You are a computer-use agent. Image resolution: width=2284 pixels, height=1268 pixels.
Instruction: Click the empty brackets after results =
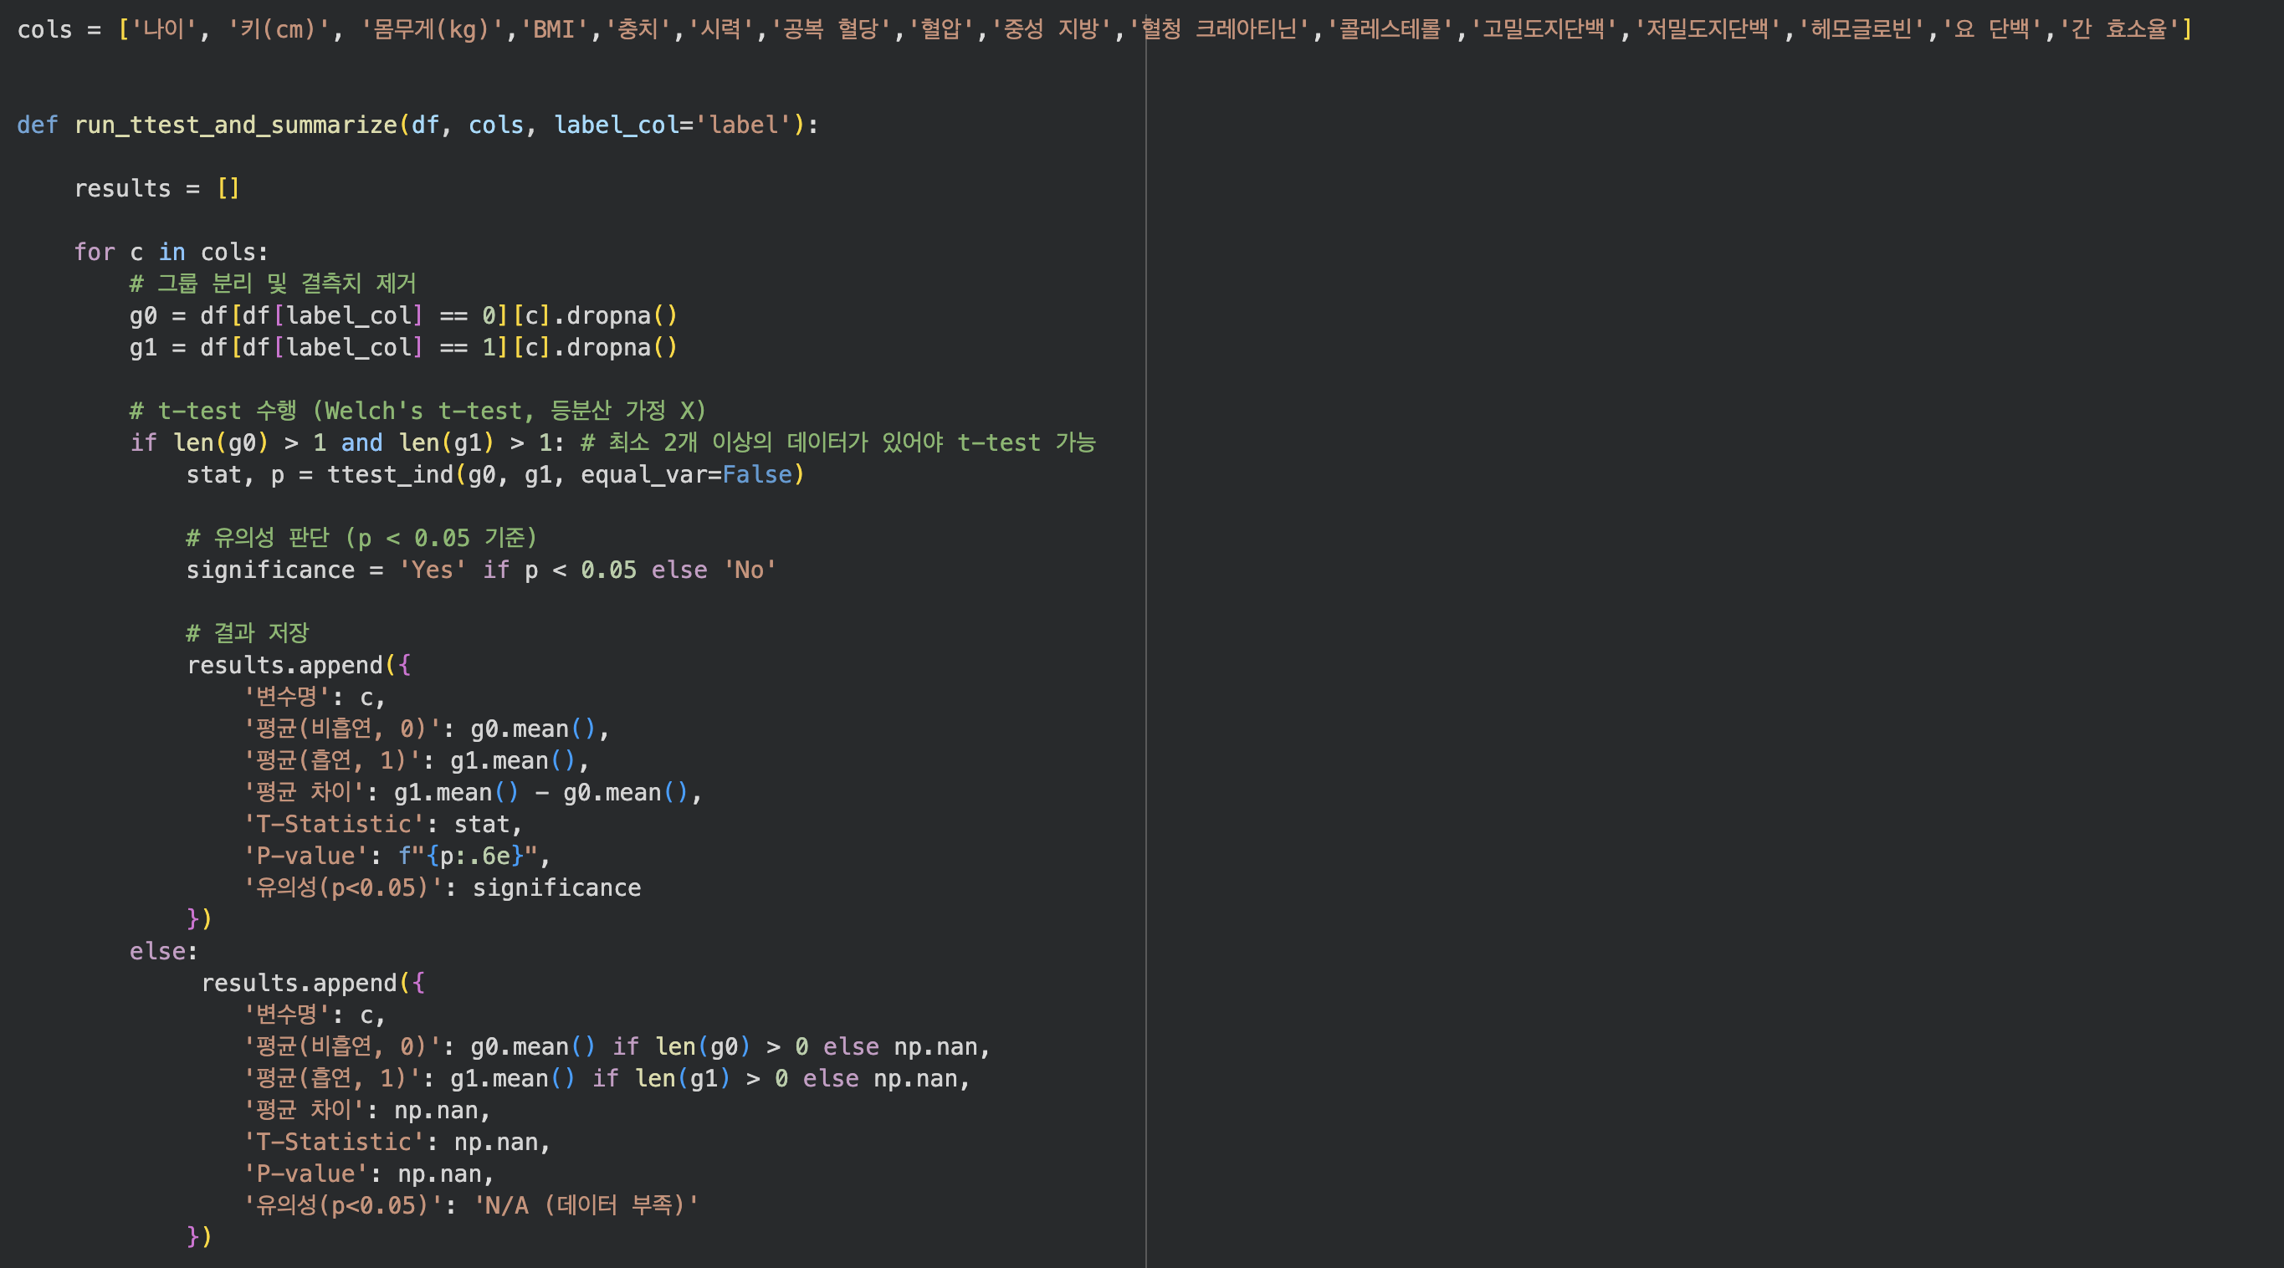[228, 189]
